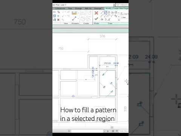
Task: Select the Inscribed Polygon draw tool
Action: 109,12
